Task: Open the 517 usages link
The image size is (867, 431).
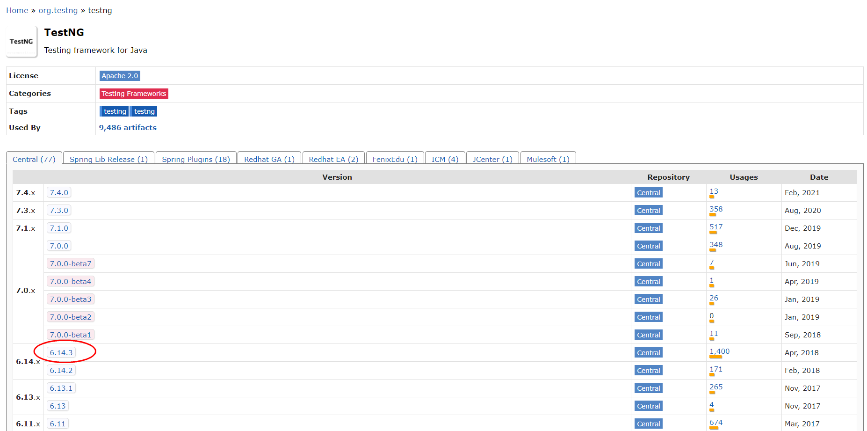Action: (x=716, y=227)
